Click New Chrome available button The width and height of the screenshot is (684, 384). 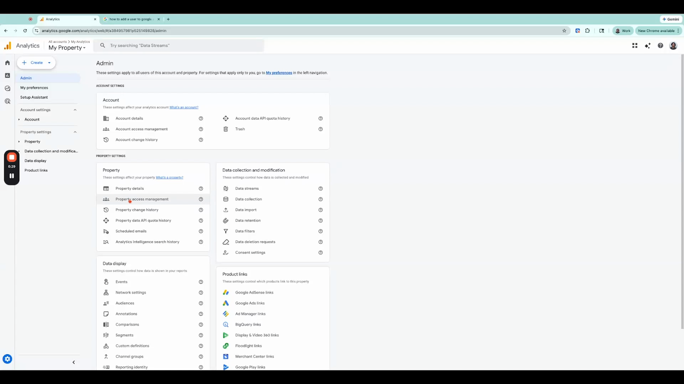click(658, 31)
